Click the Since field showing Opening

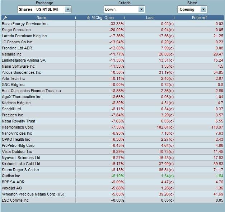coord(192,9)
